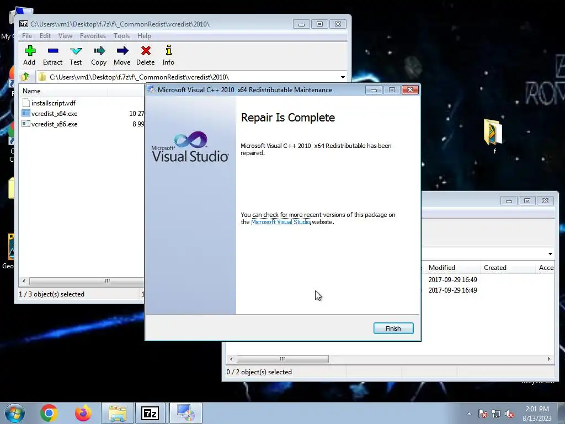Click second 2017-09-29 16:49 modified entry
The height and width of the screenshot is (424, 565).
[x=452, y=290]
